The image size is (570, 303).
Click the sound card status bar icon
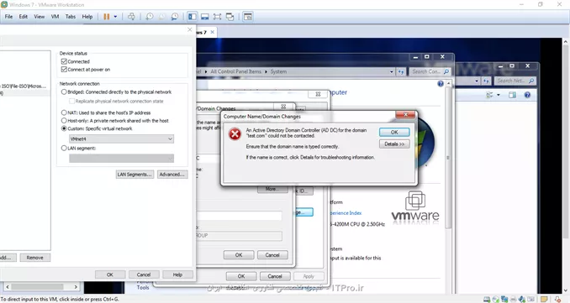(522, 300)
